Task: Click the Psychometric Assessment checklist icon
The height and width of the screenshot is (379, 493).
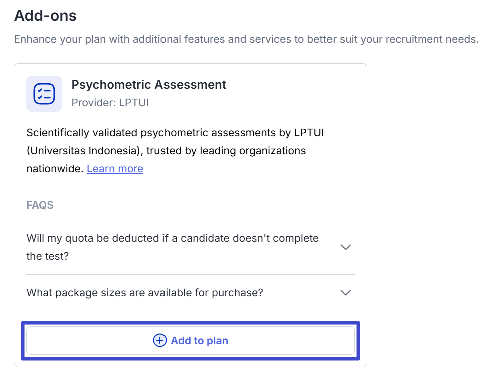Action: [x=44, y=94]
